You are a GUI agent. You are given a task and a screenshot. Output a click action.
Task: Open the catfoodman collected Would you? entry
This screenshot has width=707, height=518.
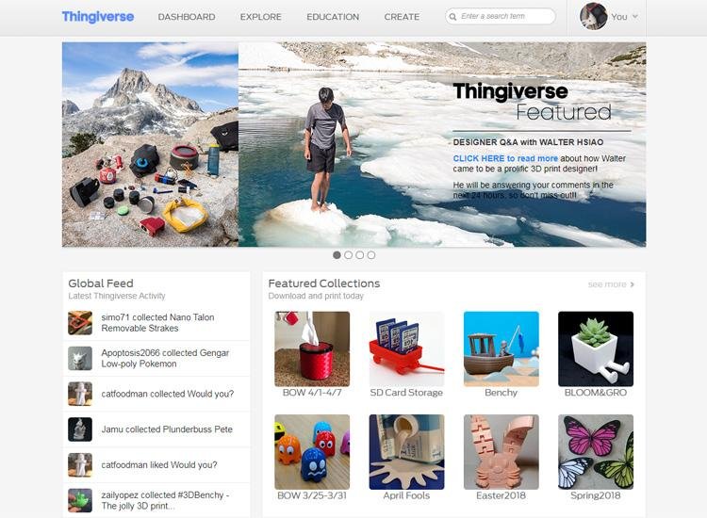click(168, 394)
